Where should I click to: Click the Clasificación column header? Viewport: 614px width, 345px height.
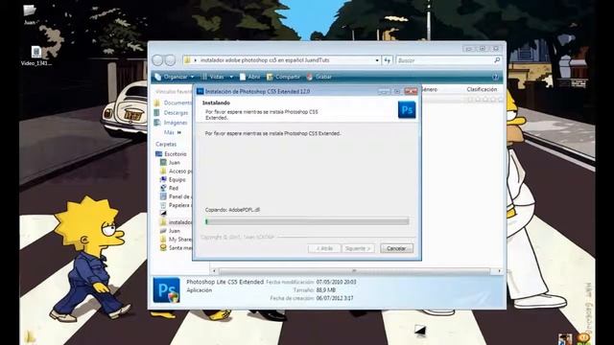(x=482, y=89)
